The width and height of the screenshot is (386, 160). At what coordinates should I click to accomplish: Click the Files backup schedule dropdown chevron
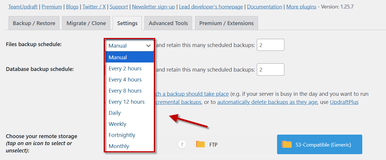[x=148, y=46]
